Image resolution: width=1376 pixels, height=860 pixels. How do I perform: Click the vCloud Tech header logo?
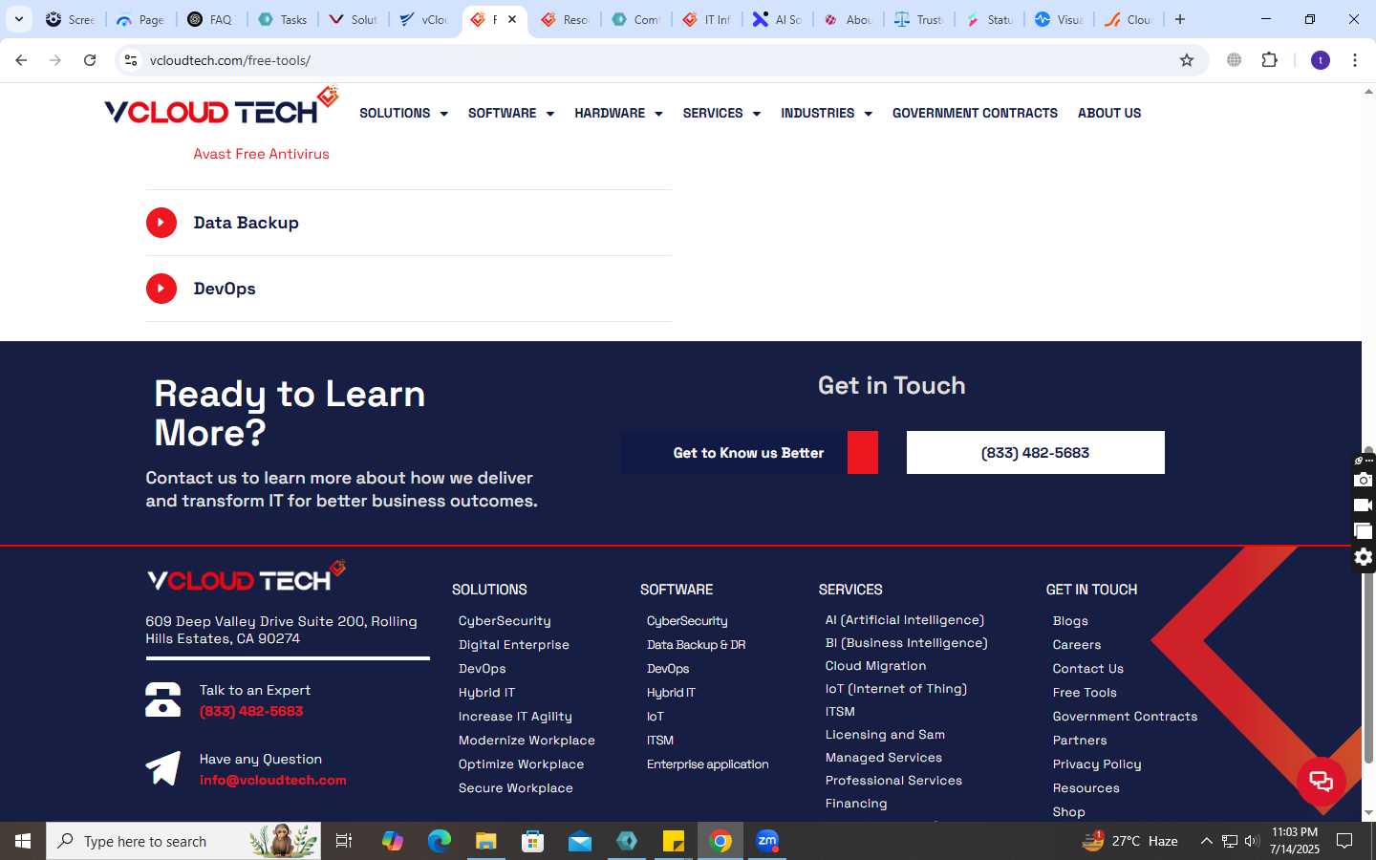221,107
